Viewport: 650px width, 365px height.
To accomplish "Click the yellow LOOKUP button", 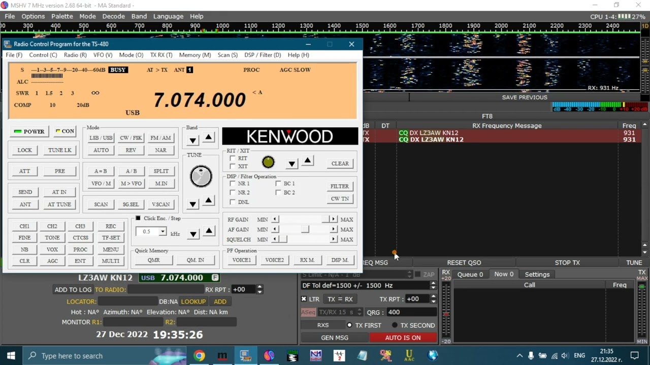I will (x=193, y=302).
